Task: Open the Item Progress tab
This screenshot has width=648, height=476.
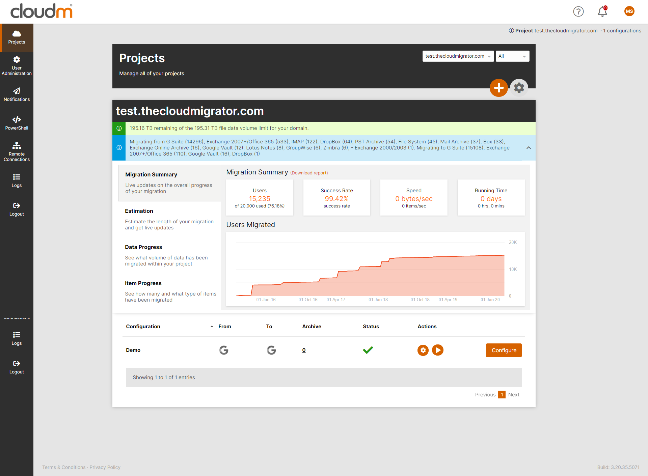Action: click(143, 283)
